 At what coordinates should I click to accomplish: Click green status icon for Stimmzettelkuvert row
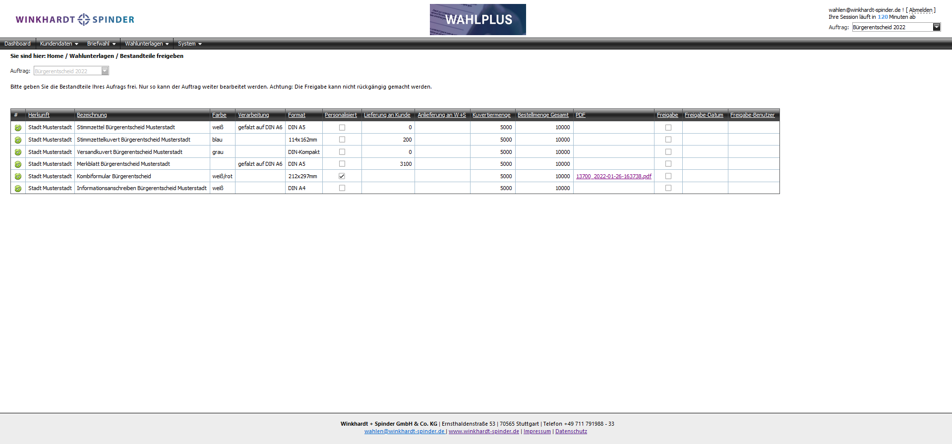[x=18, y=140]
